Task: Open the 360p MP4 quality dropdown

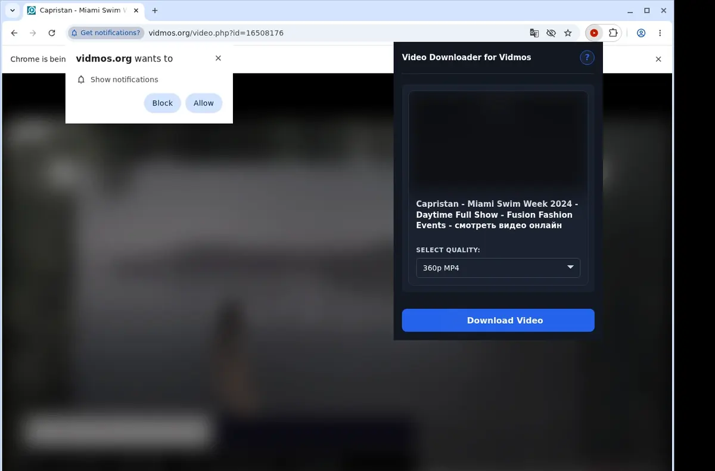Action: click(498, 268)
